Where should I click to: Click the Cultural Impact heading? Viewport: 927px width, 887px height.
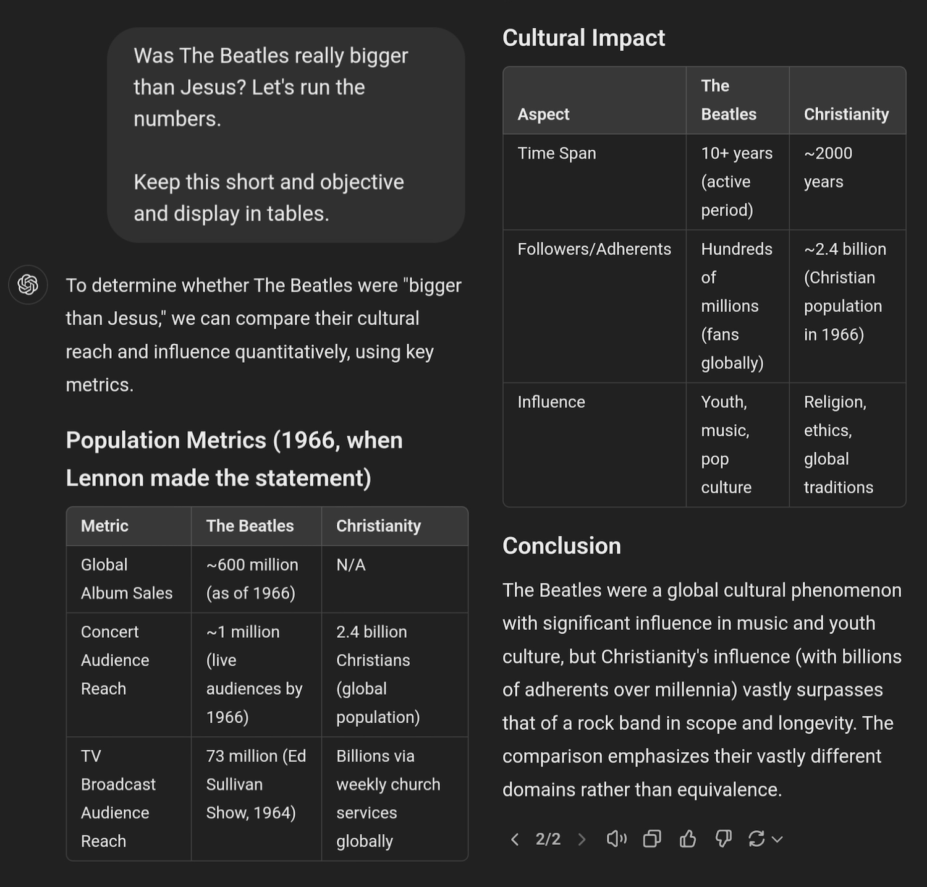[583, 38]
